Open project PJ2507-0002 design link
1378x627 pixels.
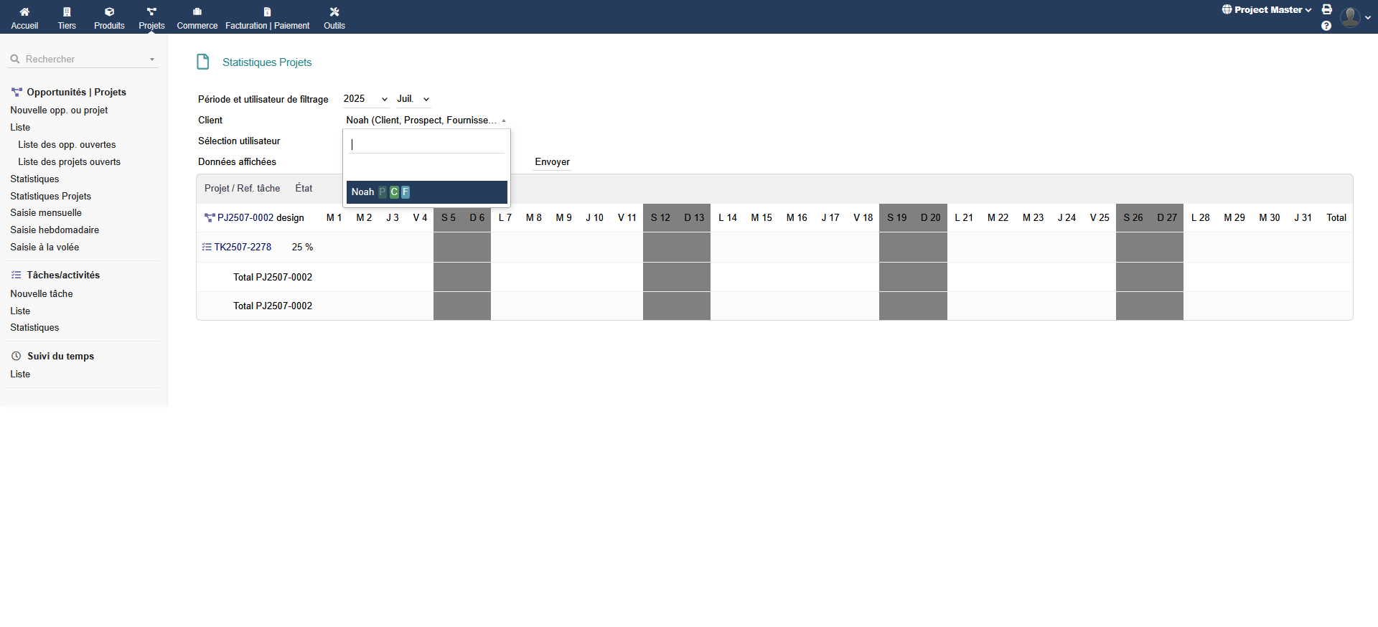(x=260, y=218)
